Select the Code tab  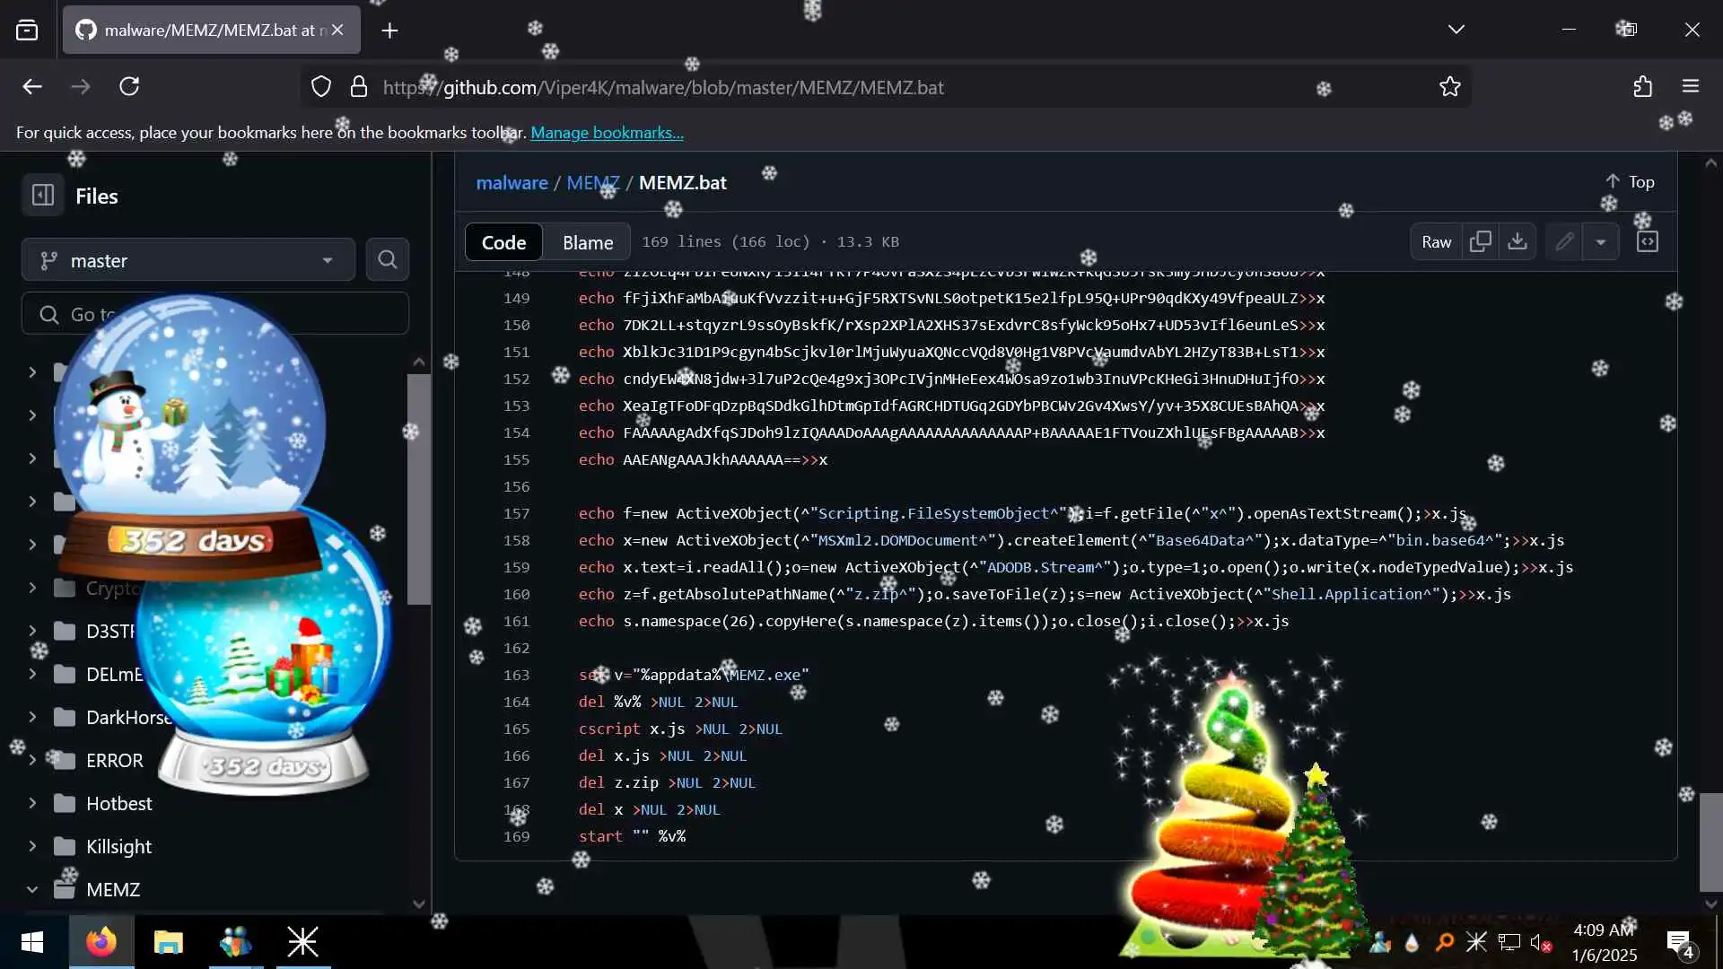pyautogui.click(x=503, y=242)
